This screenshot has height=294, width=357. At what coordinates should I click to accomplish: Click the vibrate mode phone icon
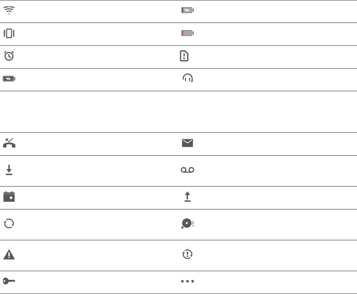[9, 34]
